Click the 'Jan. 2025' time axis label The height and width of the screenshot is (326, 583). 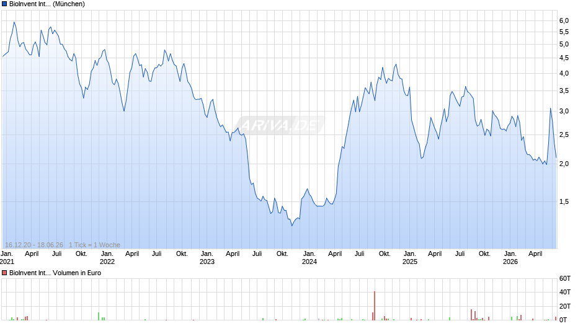point(410,258)
